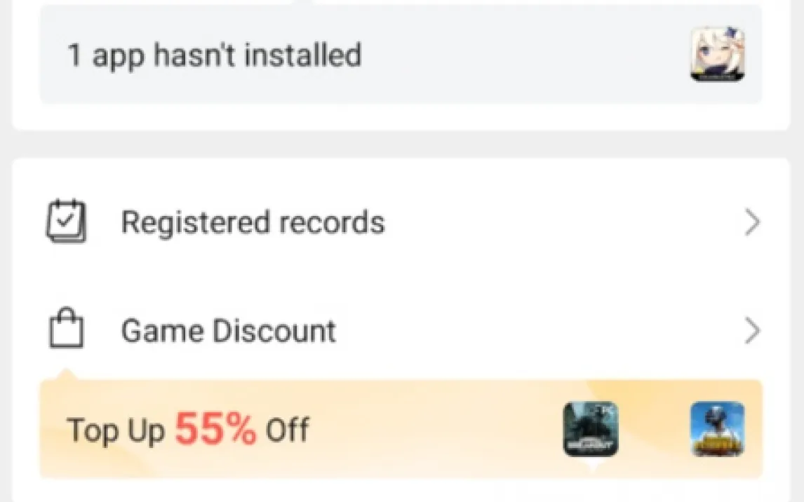This screenshot has height=502, width=804.
Task: Tap the Paimon character app icon
Action: tap(717, 55)
